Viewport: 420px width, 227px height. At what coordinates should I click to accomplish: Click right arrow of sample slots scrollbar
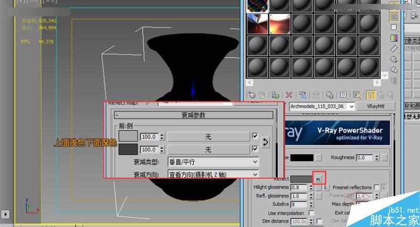pyautogui.click(x=376, y=82)
